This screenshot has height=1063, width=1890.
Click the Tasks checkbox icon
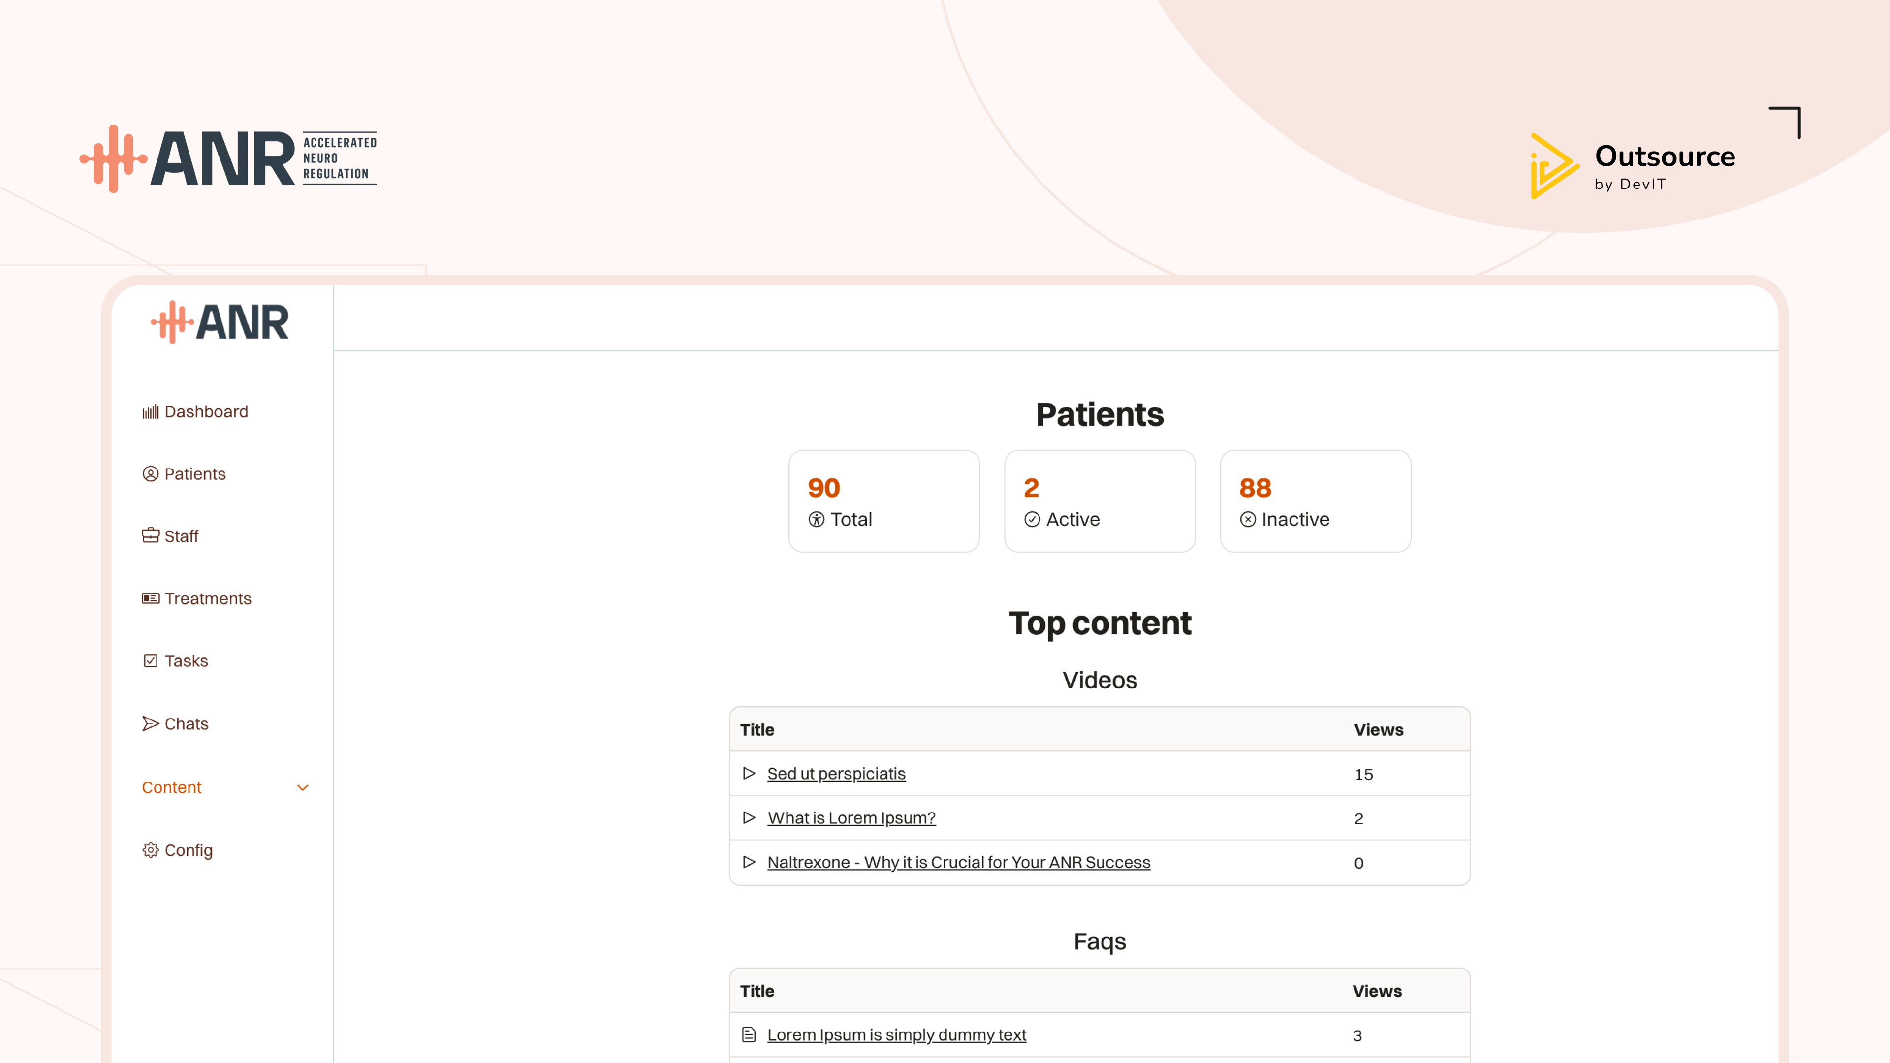click(151, 660)
